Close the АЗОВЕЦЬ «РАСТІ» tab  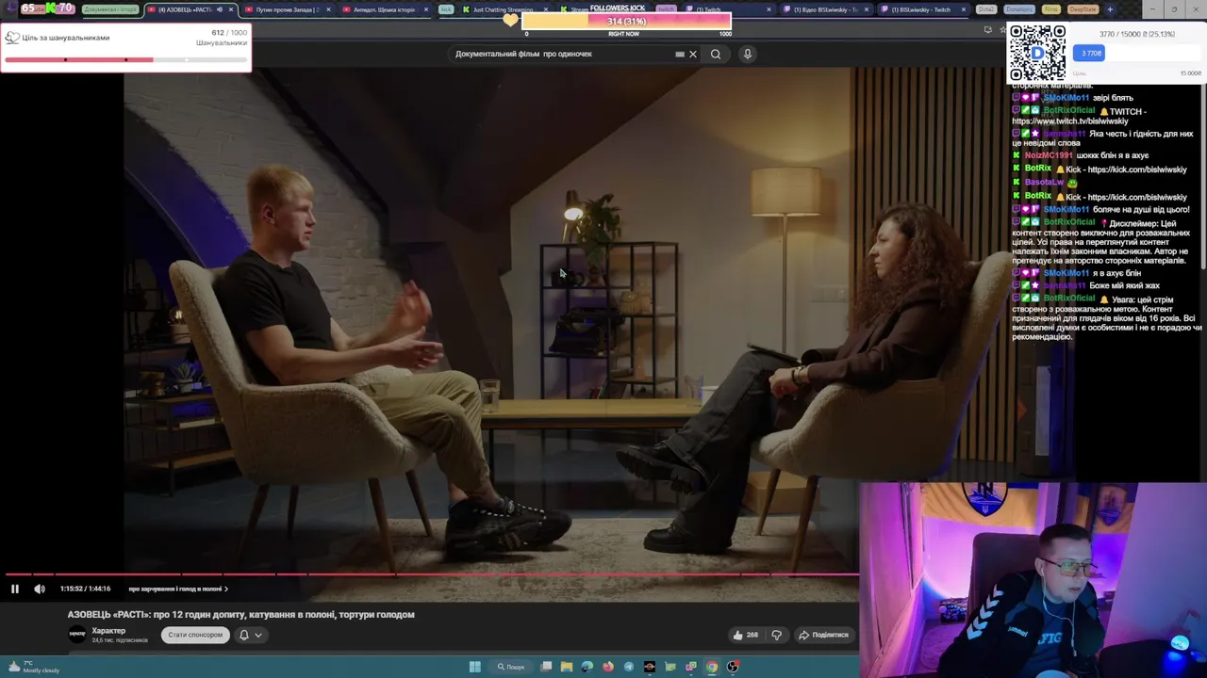230,9
